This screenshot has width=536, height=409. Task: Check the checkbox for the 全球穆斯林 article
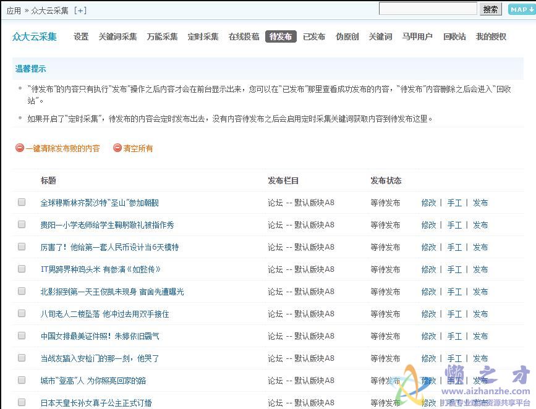point(21,202)
